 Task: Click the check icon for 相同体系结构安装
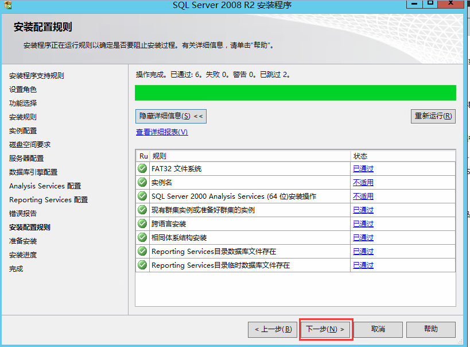point(142,237)
